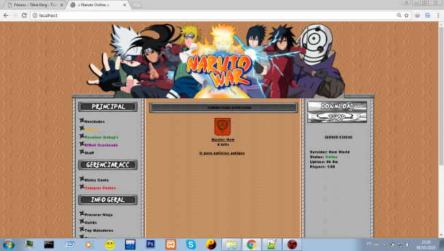This screenshot has width=444, height=251.
Task: Open Dev-C++ from the taskbar
Action: (x=130, y=244)
